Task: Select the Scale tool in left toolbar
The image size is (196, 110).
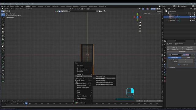Action: click(3, 28)
